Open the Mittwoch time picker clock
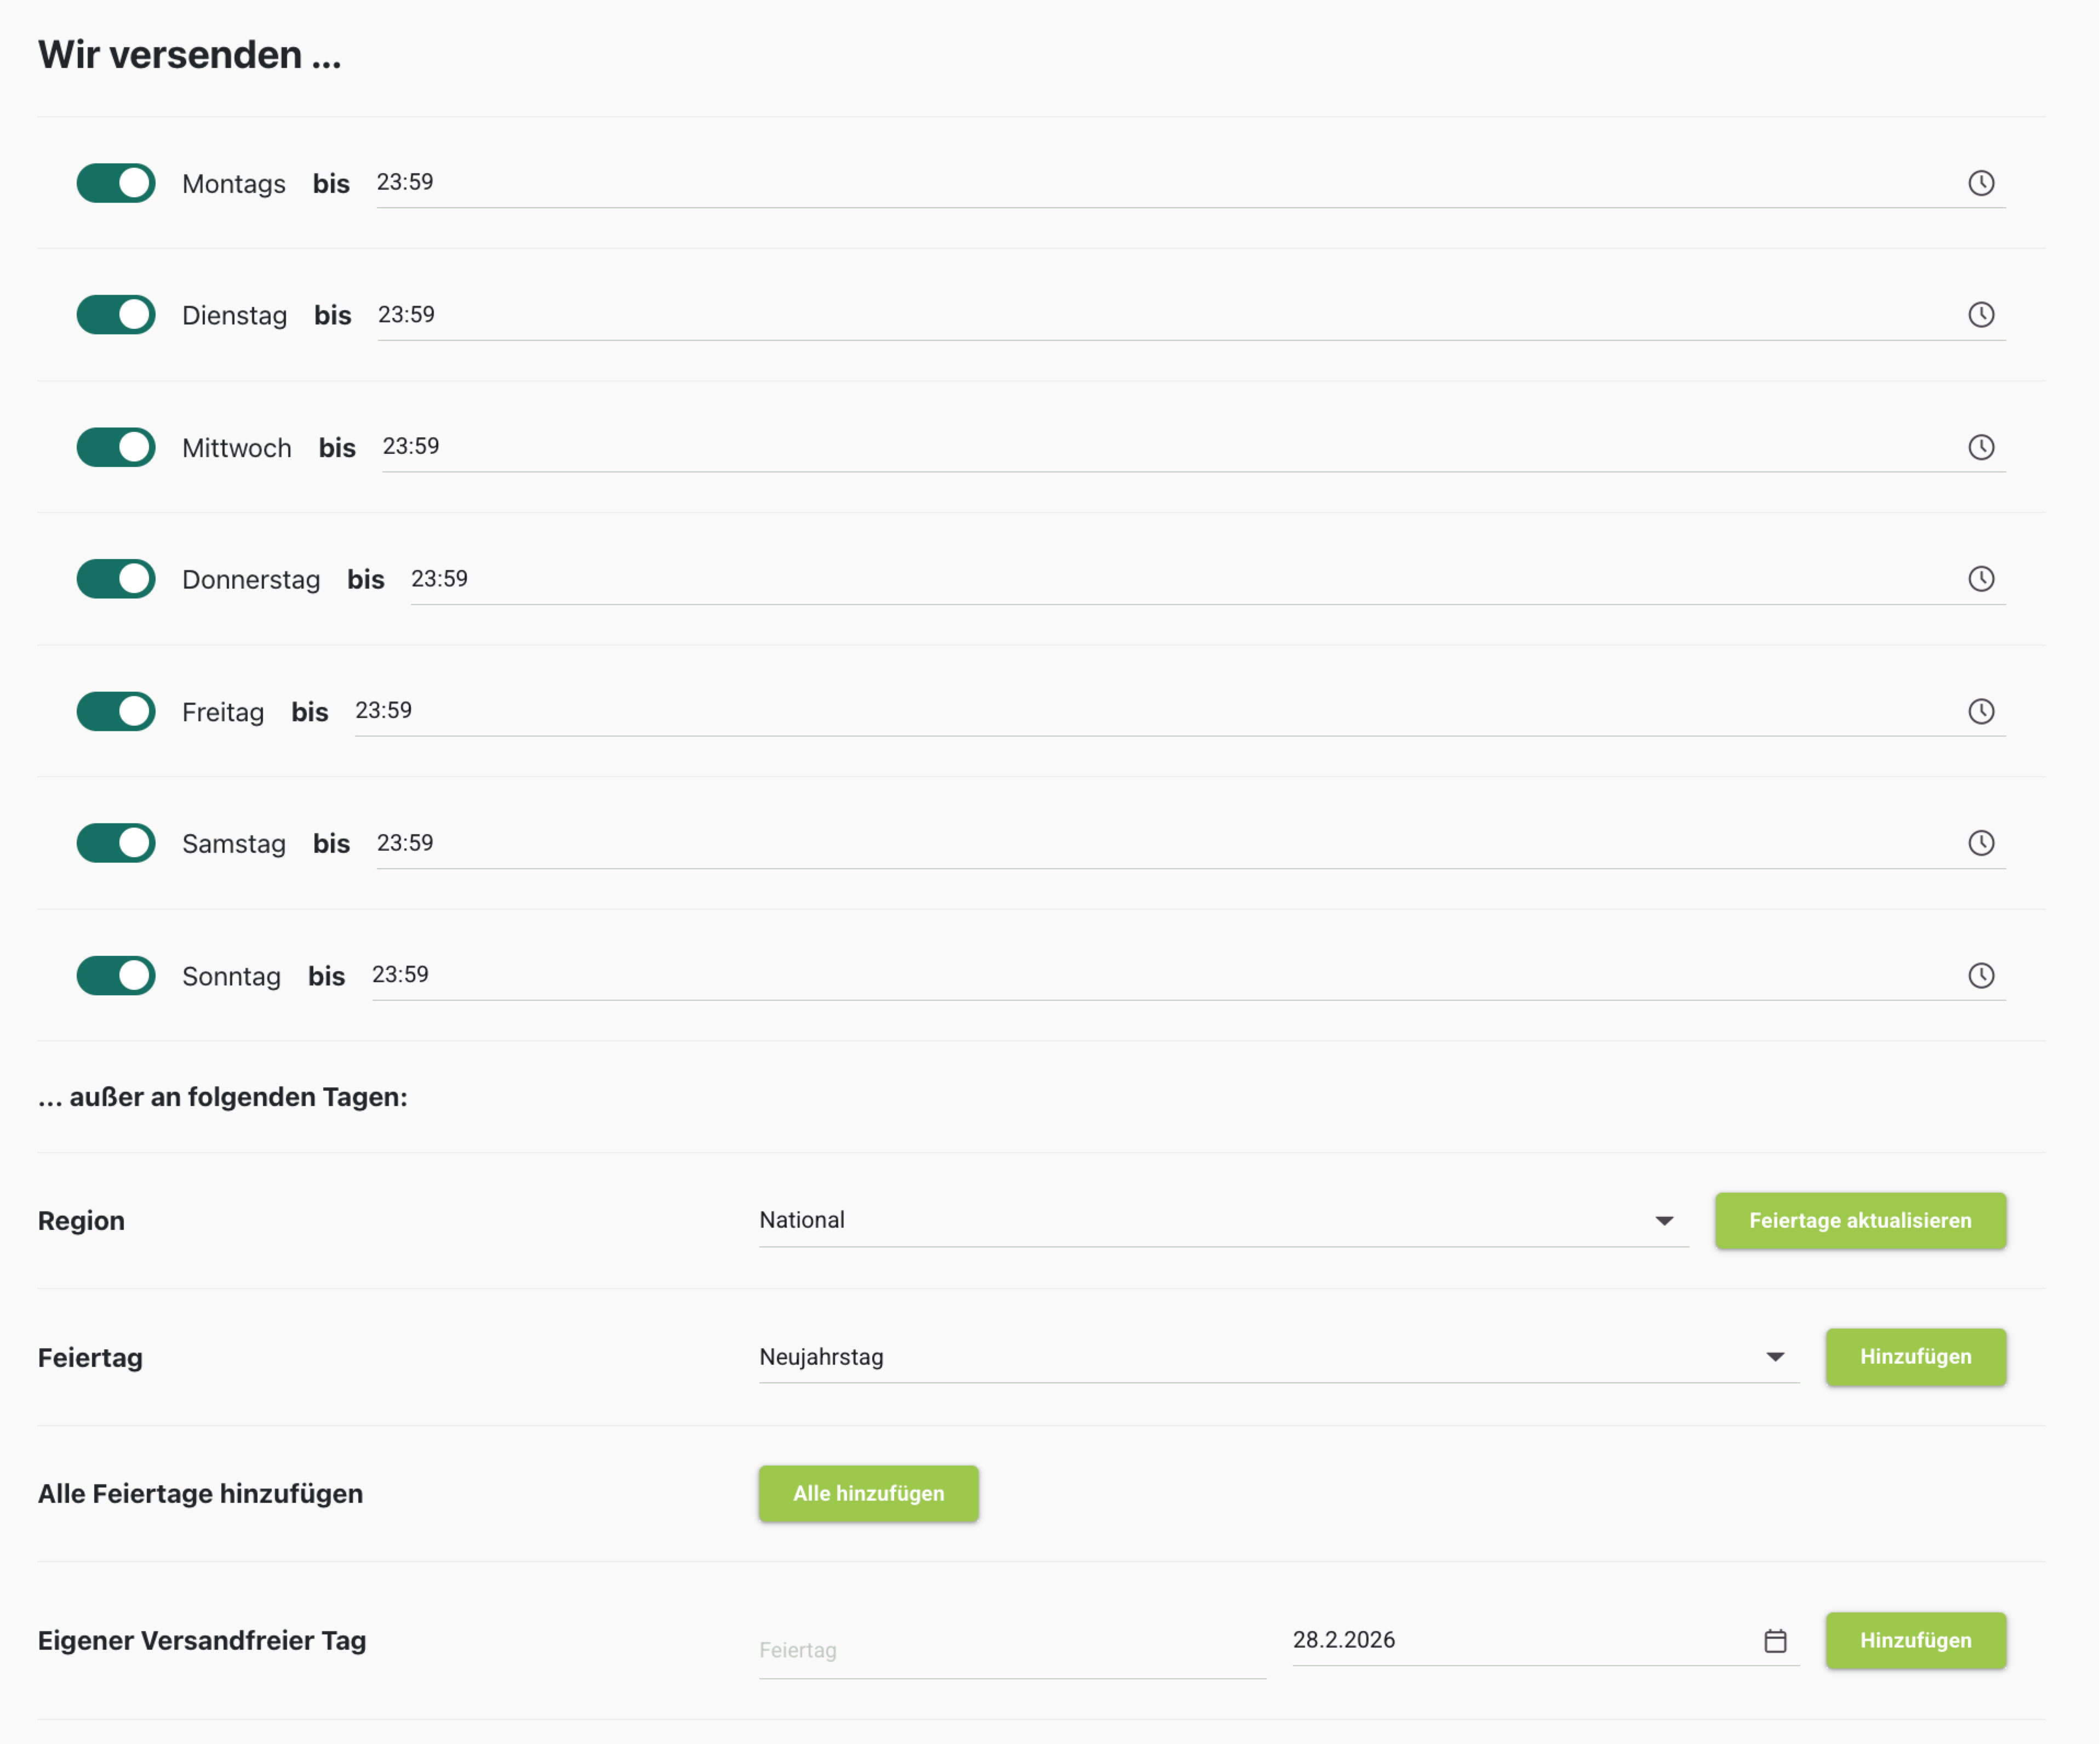Image resolution: width=2100 pixels, height=1744 pixels. pos(1980,447)
